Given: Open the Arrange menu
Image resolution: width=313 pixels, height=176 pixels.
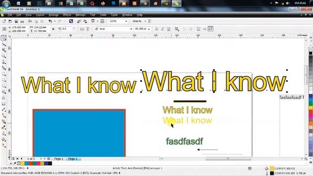Looking at the screenshot, I should 53,15.
